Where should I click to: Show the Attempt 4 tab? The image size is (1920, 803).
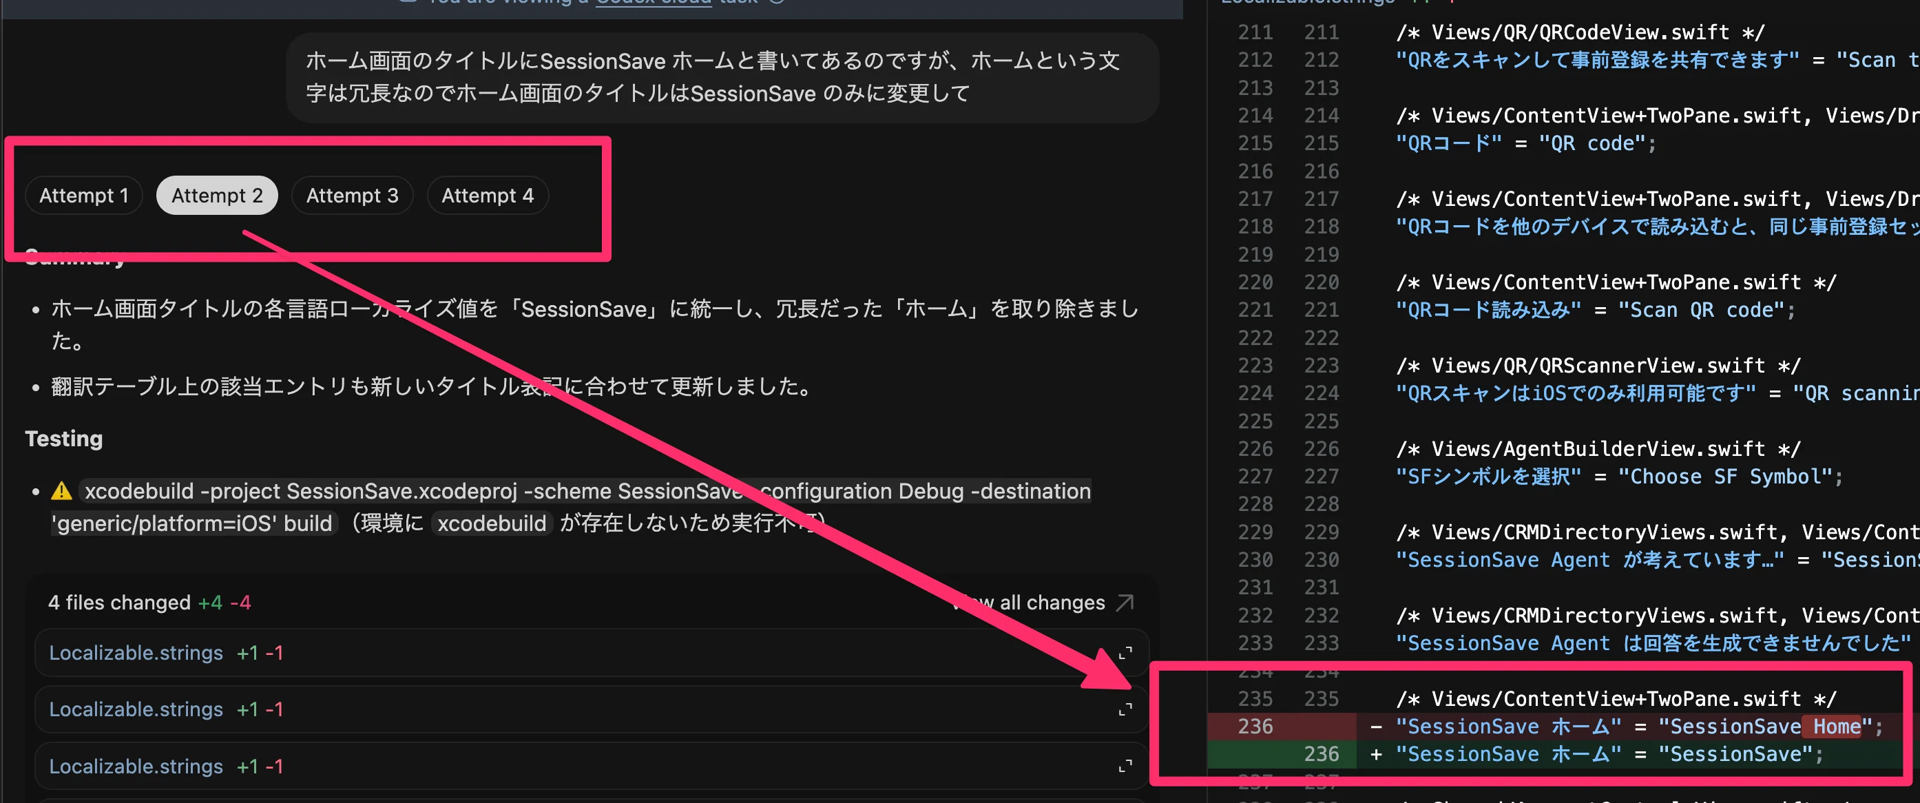[x=488, y=196]
